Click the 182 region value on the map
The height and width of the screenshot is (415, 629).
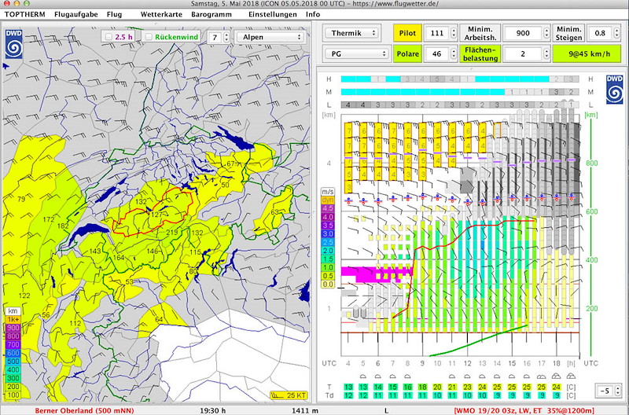63,226
